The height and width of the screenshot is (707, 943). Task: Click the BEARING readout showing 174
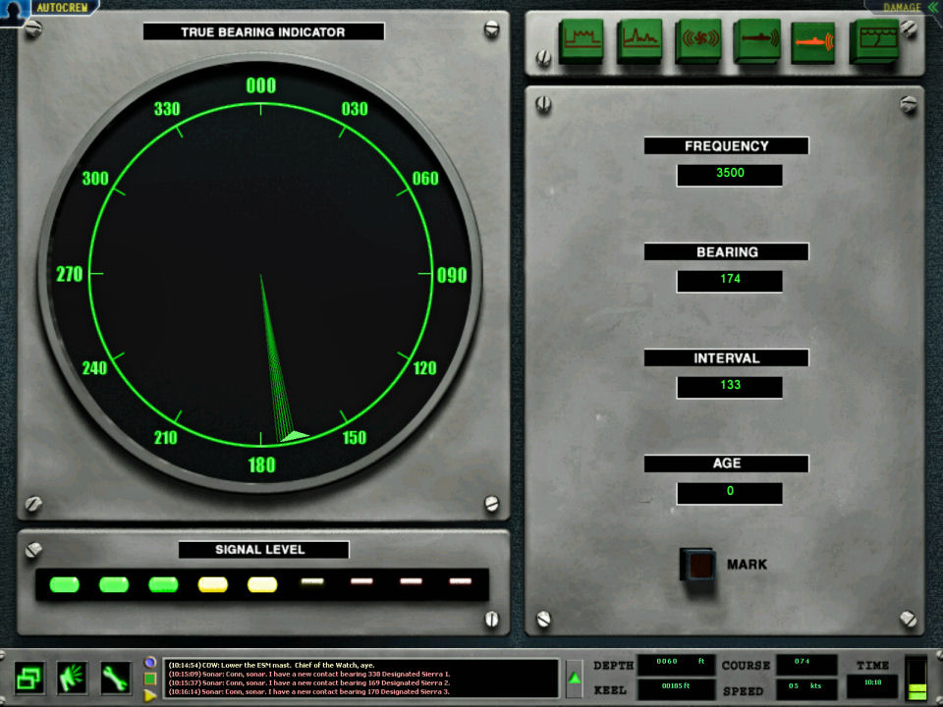[729, 280]
